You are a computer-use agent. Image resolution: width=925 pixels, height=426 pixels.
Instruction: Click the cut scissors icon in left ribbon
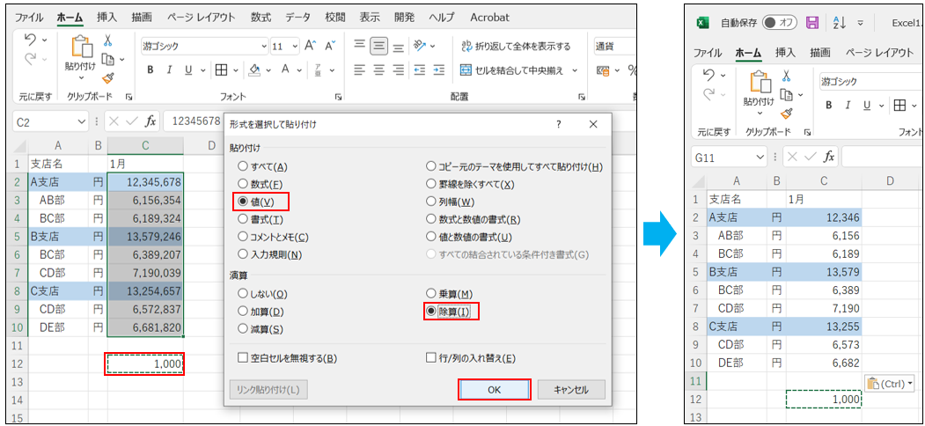(107, 40)
